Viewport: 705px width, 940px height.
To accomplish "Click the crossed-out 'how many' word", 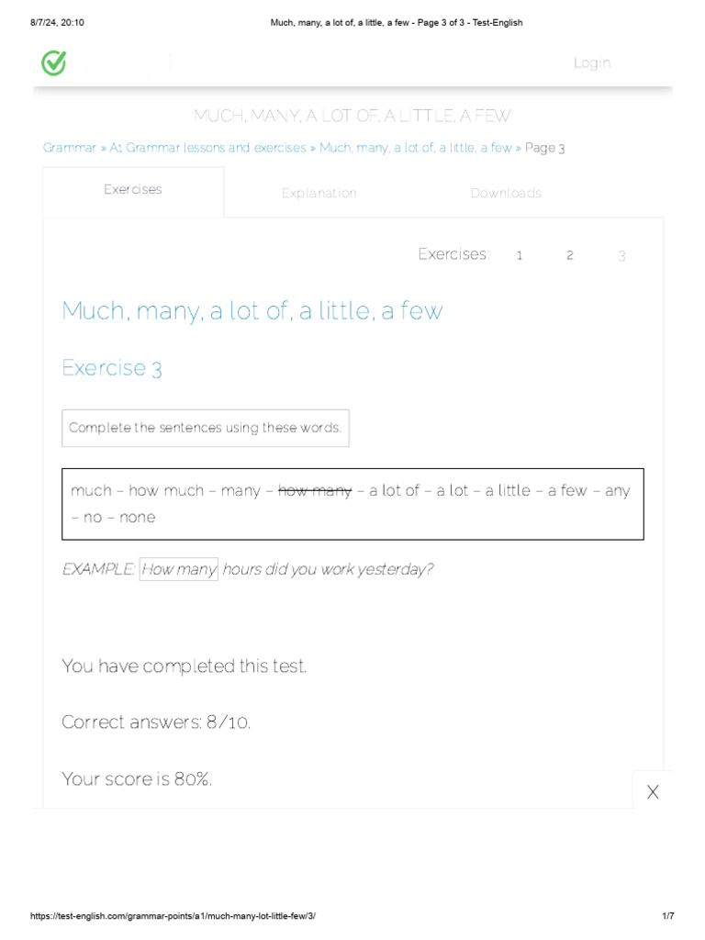I will tap(315, 490).
